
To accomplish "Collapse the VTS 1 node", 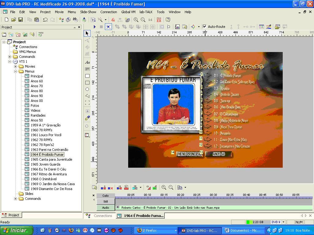I will (10, 62).
